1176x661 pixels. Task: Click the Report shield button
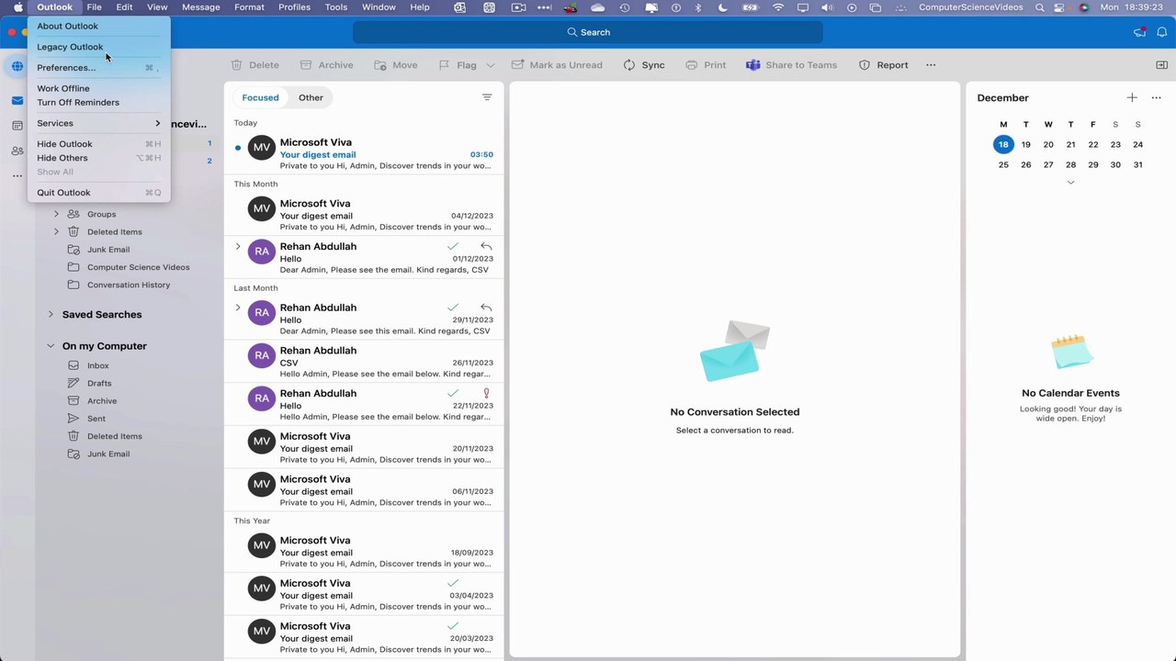tap(883, 65)
